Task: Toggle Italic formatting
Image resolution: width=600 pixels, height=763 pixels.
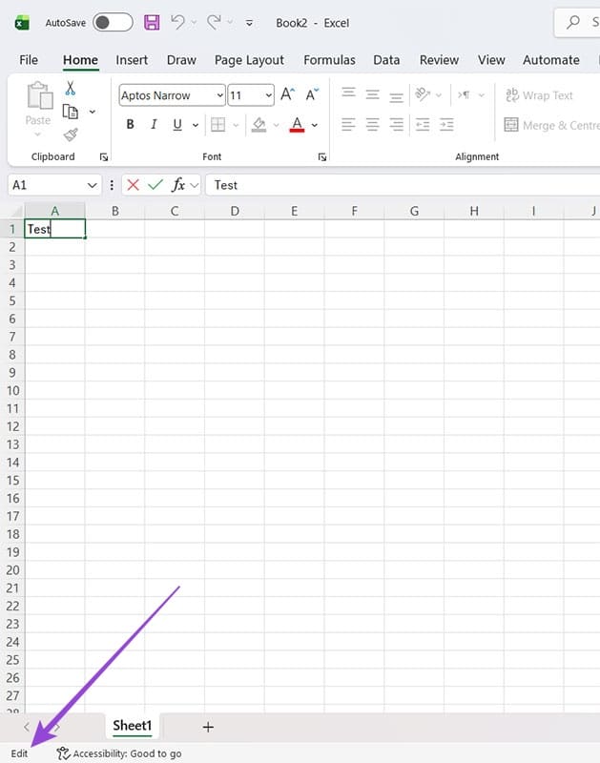Action: click(154, 125)
